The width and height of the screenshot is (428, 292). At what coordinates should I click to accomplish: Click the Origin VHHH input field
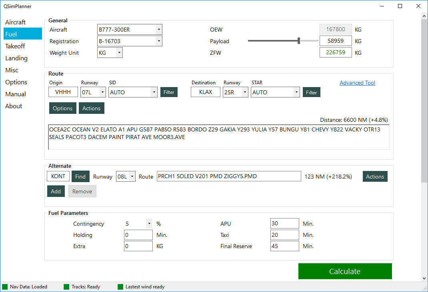[x=63, y=92]
